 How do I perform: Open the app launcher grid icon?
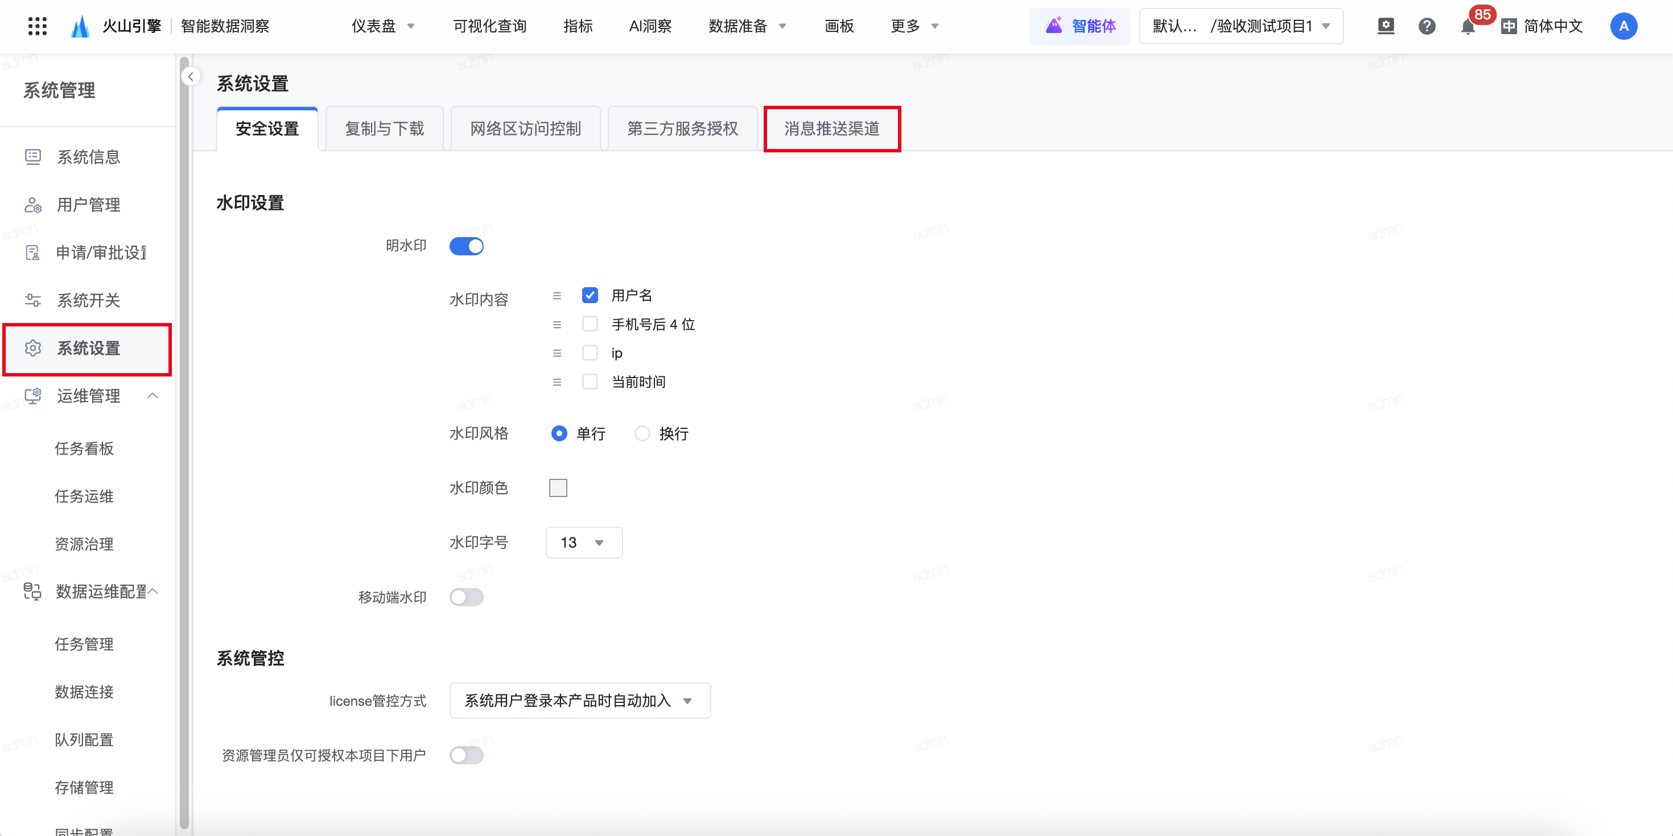pyautogui.click(x=38, y=26)
